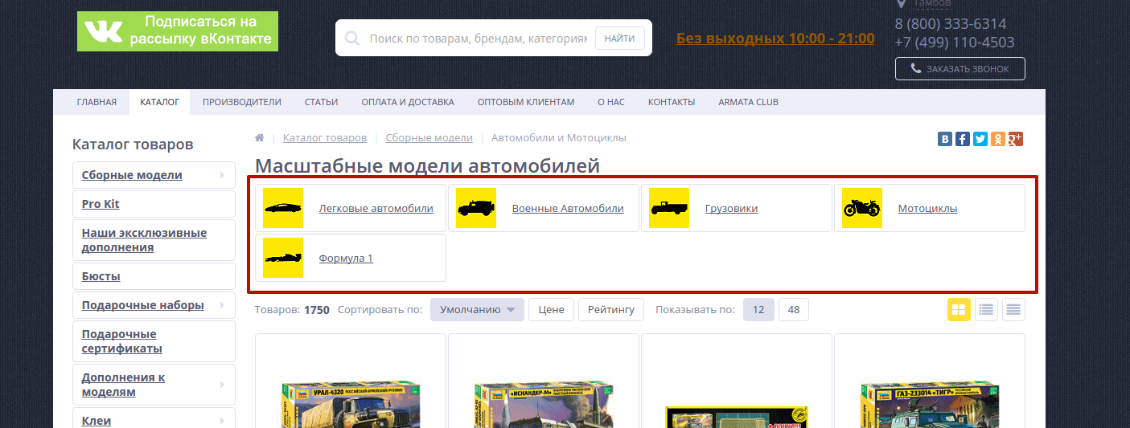Open Формула 1 category link

346,259
